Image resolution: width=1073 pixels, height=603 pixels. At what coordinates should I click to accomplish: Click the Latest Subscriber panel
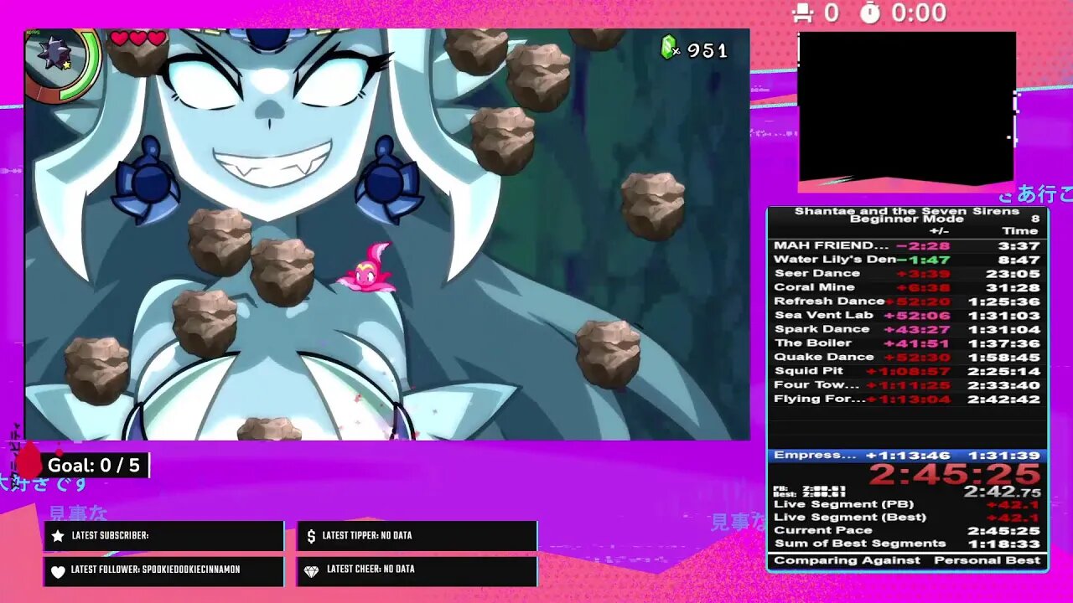tap(163, 536)
